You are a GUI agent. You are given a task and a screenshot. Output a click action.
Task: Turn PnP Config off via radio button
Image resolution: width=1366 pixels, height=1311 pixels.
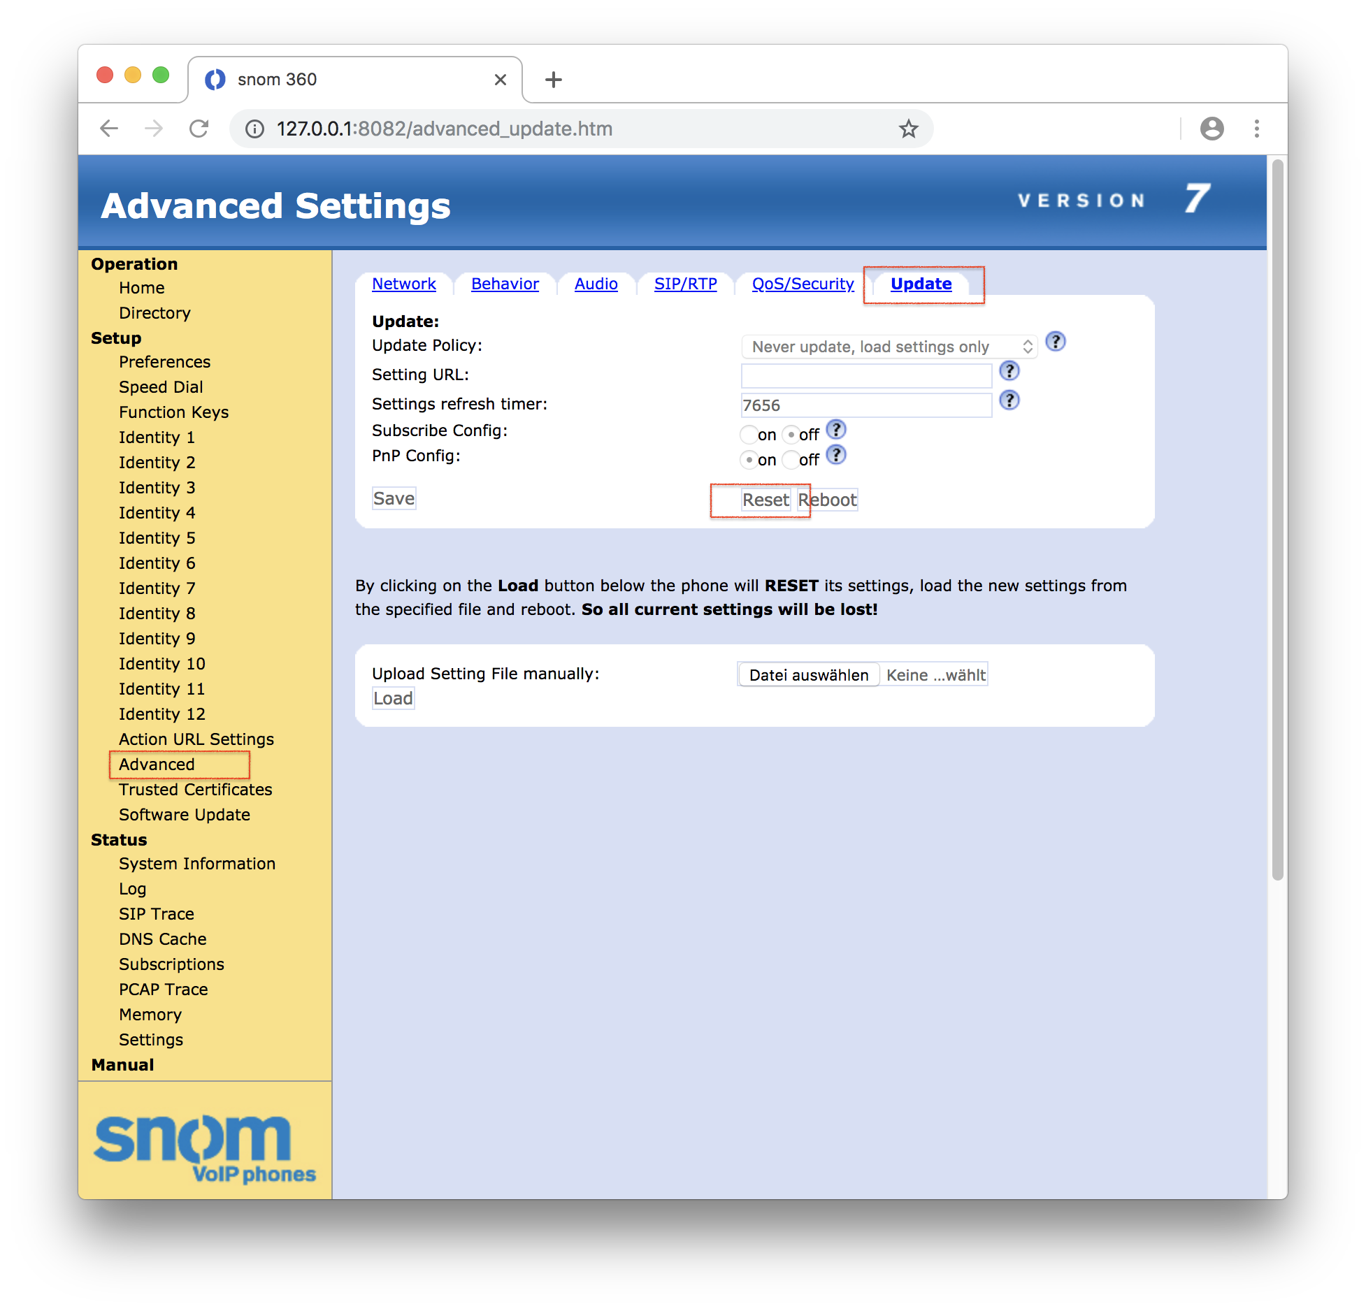pyautogui.click(x=790, y=460)
